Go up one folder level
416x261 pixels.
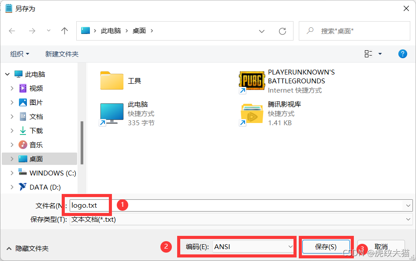pos(64,31)
